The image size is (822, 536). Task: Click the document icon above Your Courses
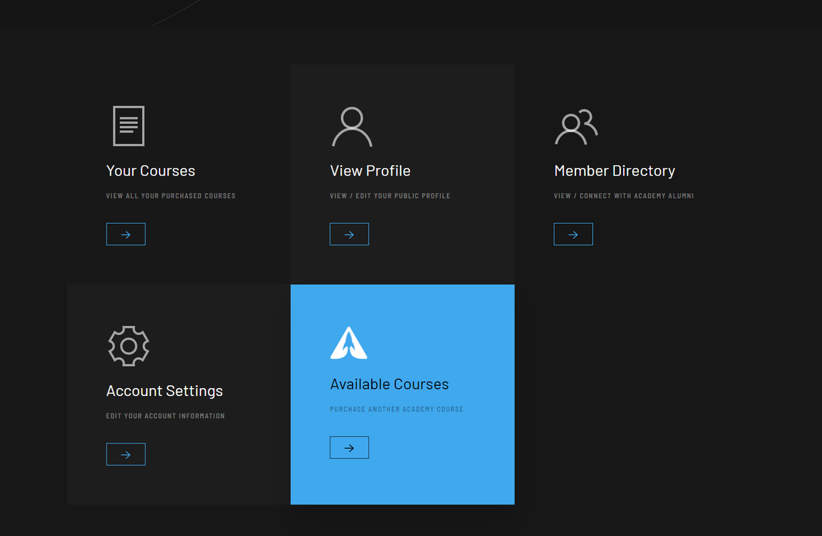click(x=129, y=126)
